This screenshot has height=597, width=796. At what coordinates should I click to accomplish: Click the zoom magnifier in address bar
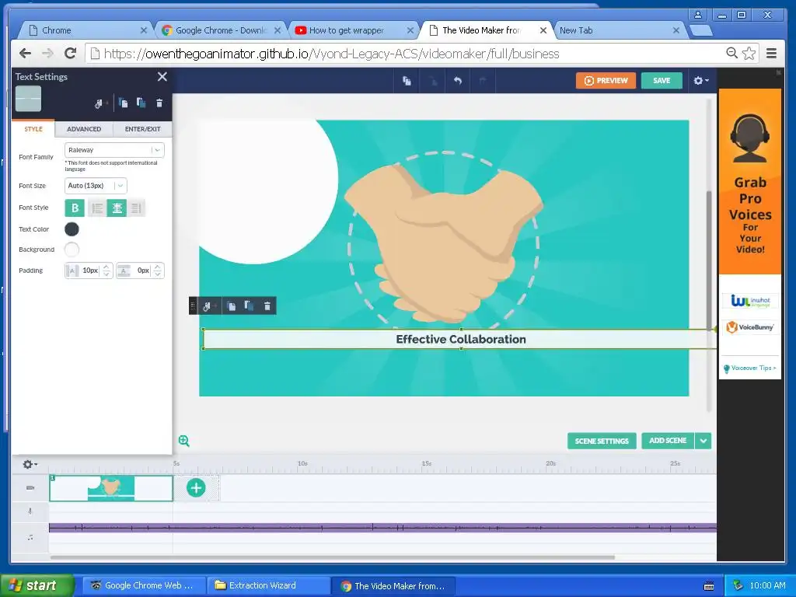pos(731,53)
